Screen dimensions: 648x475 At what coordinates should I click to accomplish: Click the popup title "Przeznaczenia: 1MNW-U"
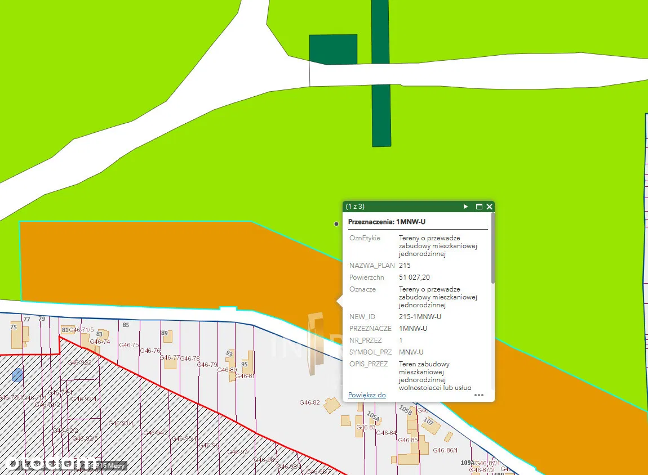coord(387,222)
